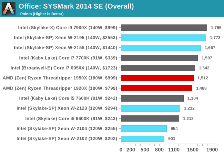Select the Threadripper 1920X label

60,88
